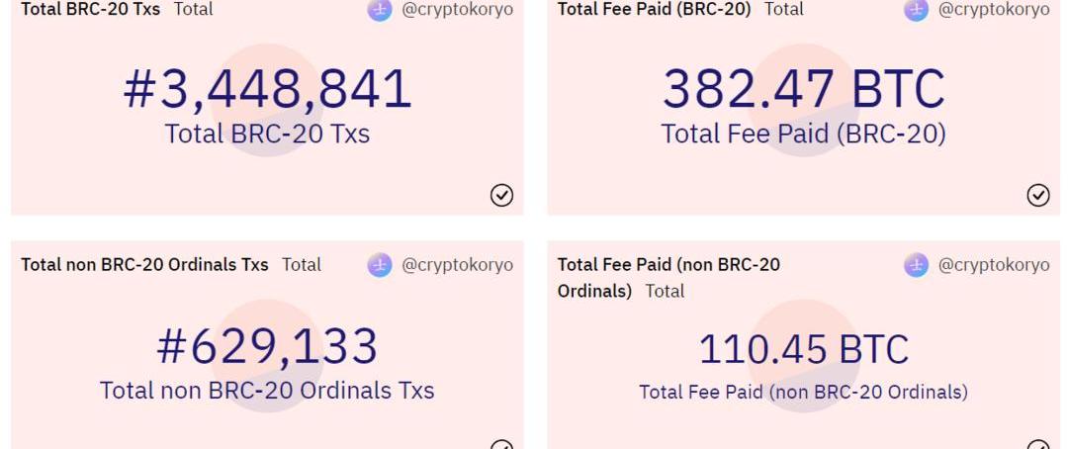Select the #629,133 counter value
This screenshot has height=449, width=1068.
coord(267,347)
